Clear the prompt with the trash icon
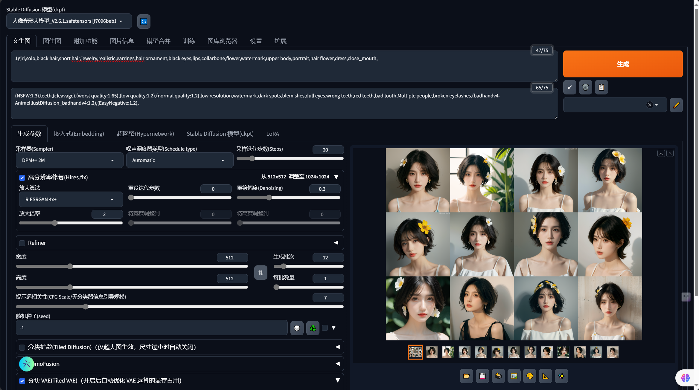Screen dimensions: 699x390 [x=585, y=88]
